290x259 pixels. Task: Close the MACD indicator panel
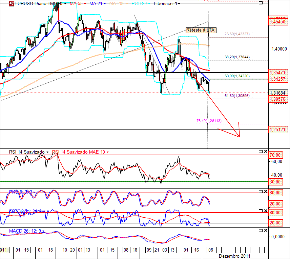[x=266, y=231]
